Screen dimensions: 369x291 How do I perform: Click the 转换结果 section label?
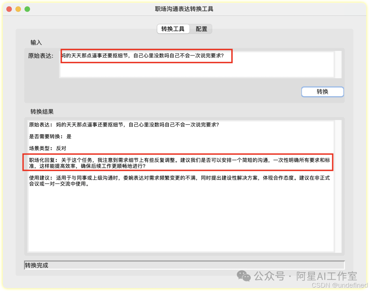pyautogui.click(x=42, y=111)
